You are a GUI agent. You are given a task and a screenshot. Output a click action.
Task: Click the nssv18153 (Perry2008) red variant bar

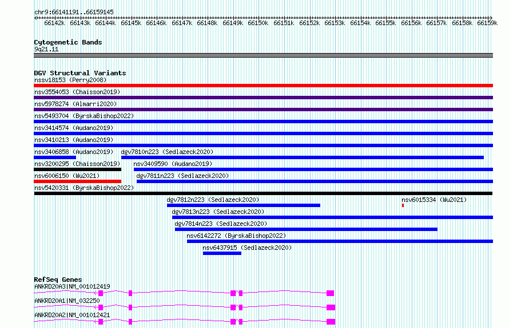[263, 86]
